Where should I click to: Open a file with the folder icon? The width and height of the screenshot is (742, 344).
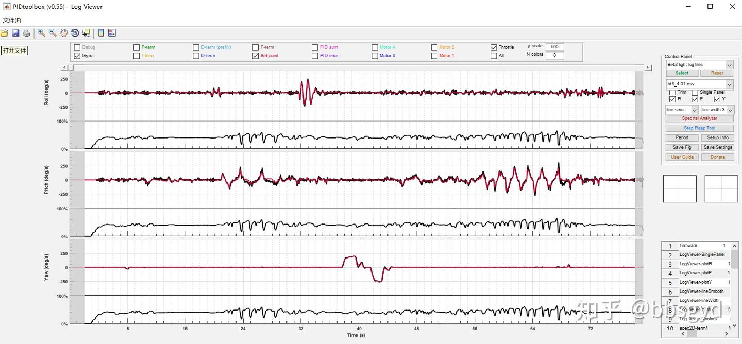tap(4, 33)
